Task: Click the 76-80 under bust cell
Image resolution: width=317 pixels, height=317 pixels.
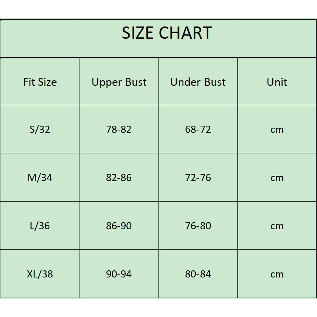Action: coord(198,226)
